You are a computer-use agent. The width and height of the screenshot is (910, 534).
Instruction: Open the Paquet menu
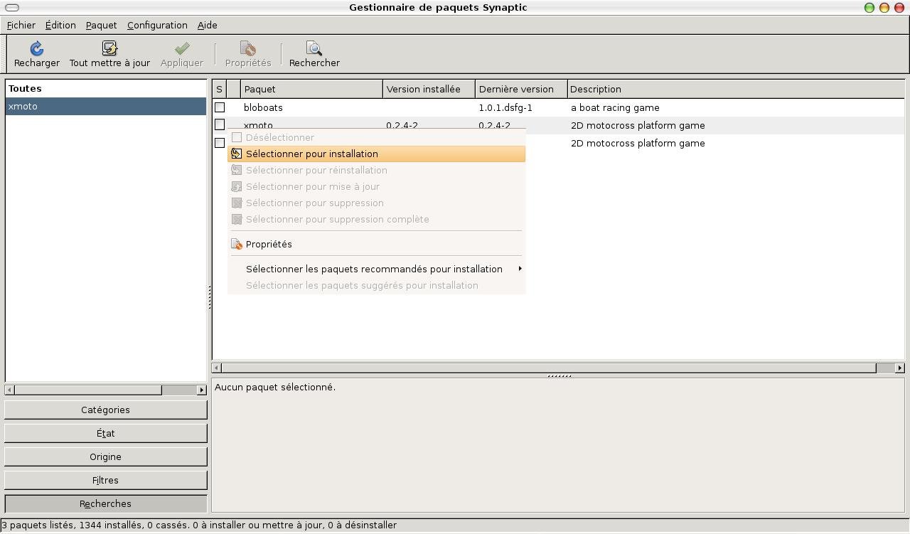[x=101, y=25]
